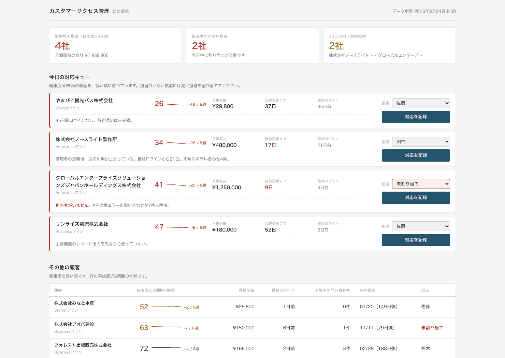Click 株式会社みなと水産 in the table
The width and height of the screenshot is (505, 358).
74,303
